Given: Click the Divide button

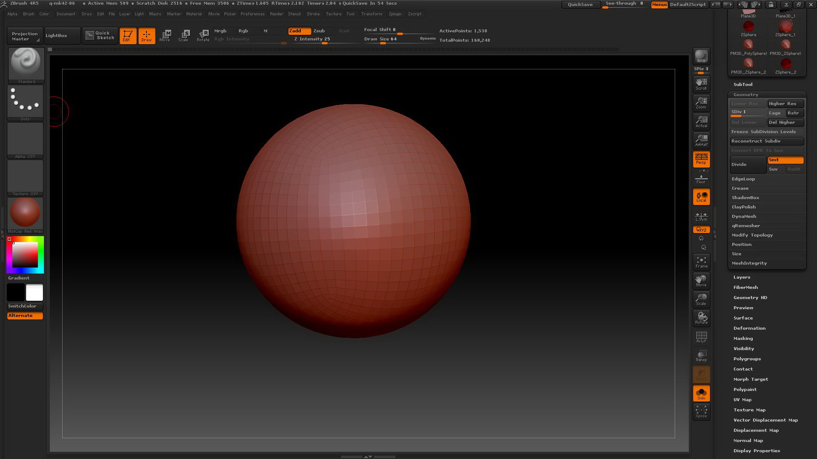Looking at the screenshot, I should tap(748, 165).
